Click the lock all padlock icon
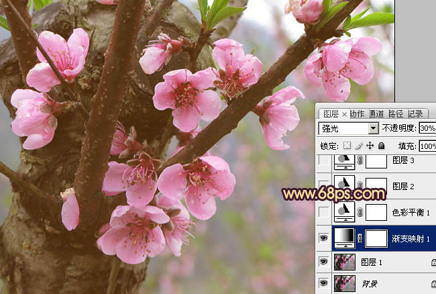 381,146
